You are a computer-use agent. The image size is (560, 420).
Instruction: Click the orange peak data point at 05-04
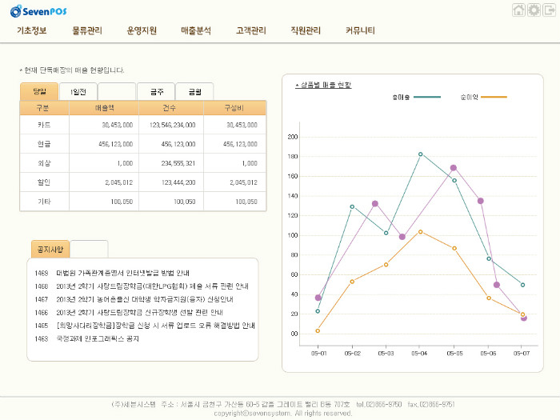coord(420,232)
